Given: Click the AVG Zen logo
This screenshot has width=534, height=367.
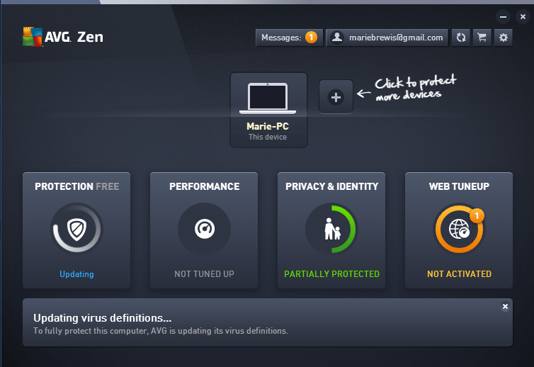Looking at the screenshot, I should 62,38.
